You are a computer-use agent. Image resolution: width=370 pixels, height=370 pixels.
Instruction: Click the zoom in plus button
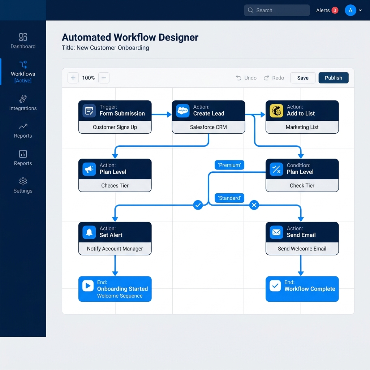[x=73, y=78]
